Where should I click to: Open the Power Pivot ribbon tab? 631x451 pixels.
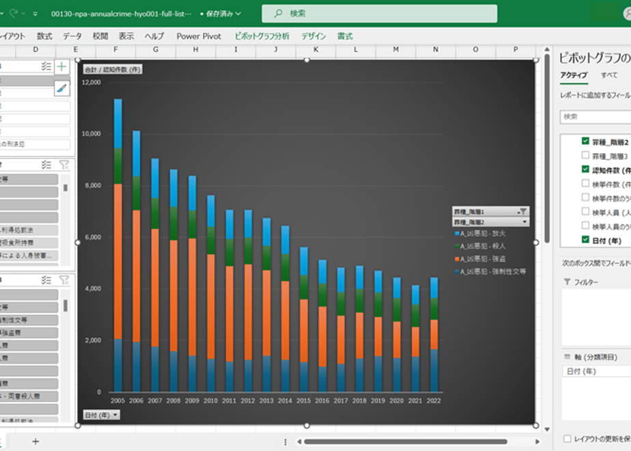199,36
